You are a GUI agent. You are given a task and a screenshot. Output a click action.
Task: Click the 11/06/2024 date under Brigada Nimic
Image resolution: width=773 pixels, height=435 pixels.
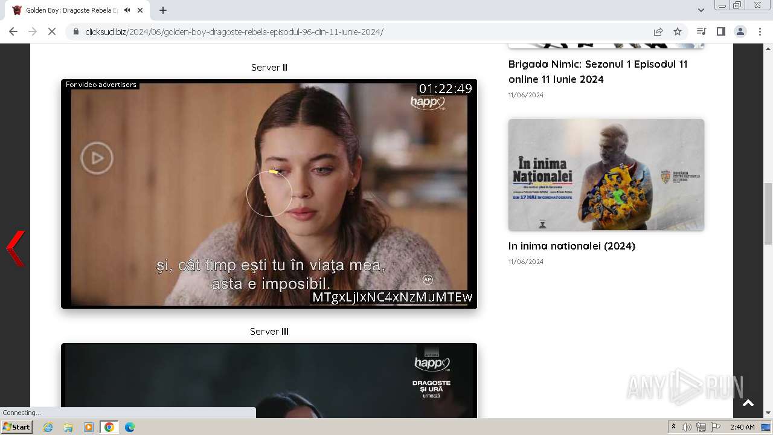click(526, 95)
